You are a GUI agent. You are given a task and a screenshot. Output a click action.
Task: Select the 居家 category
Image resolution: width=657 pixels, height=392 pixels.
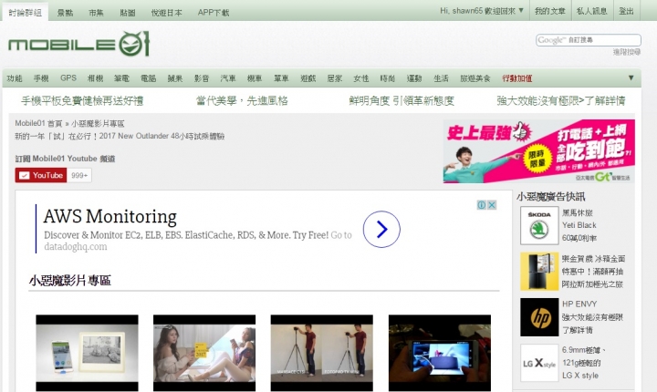coord(334,78)
